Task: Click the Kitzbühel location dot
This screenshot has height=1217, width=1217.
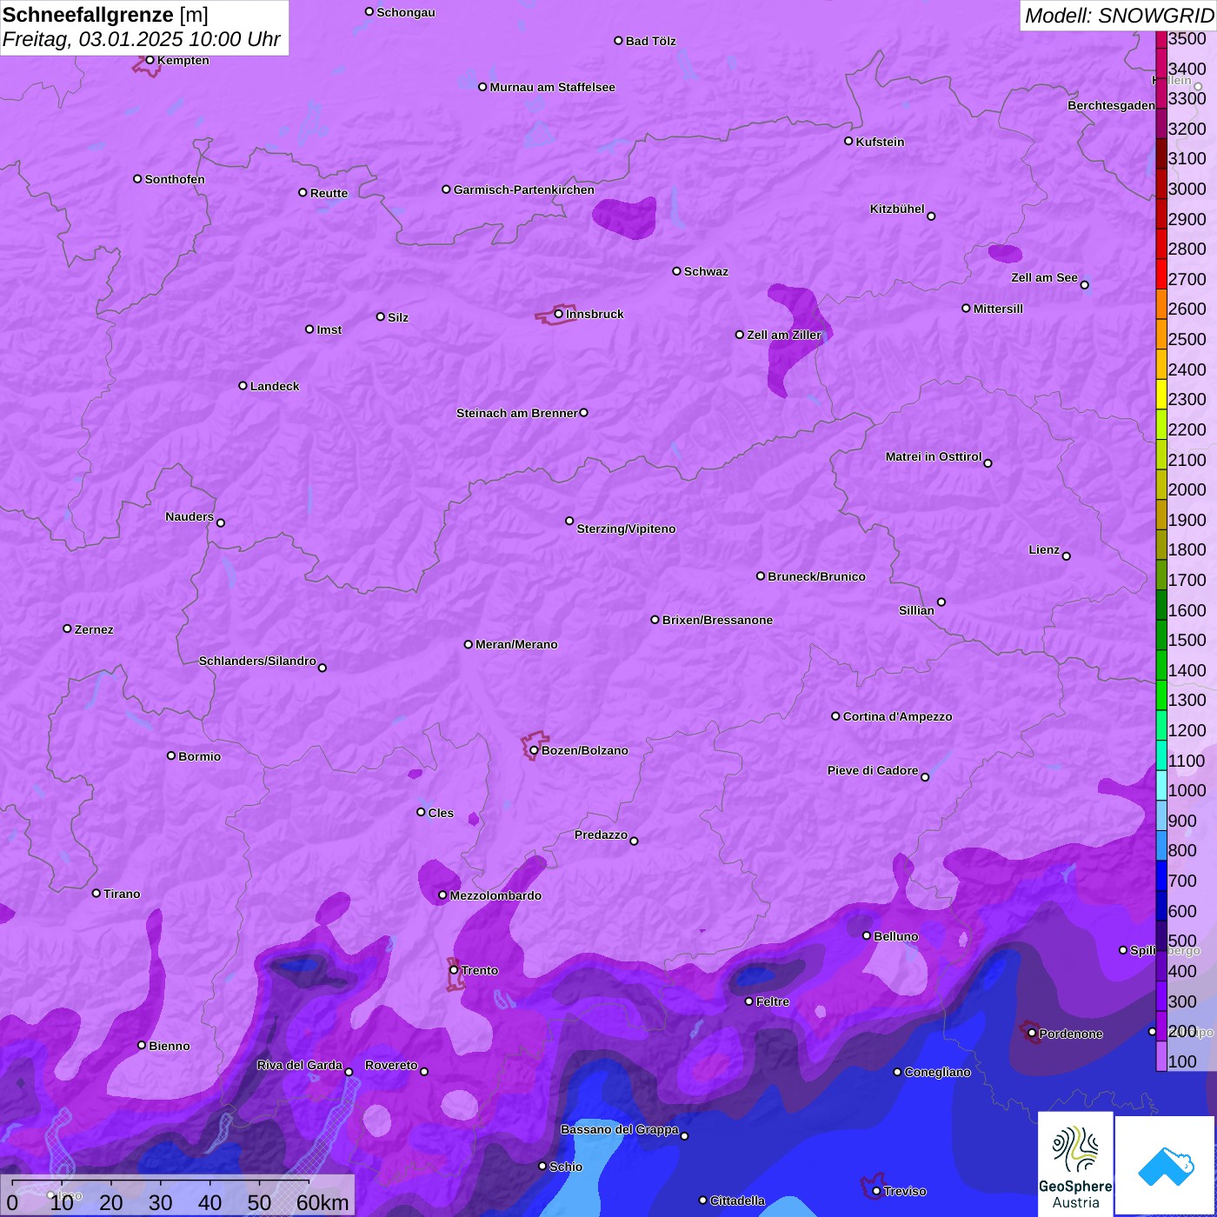Action: point(931,216)
